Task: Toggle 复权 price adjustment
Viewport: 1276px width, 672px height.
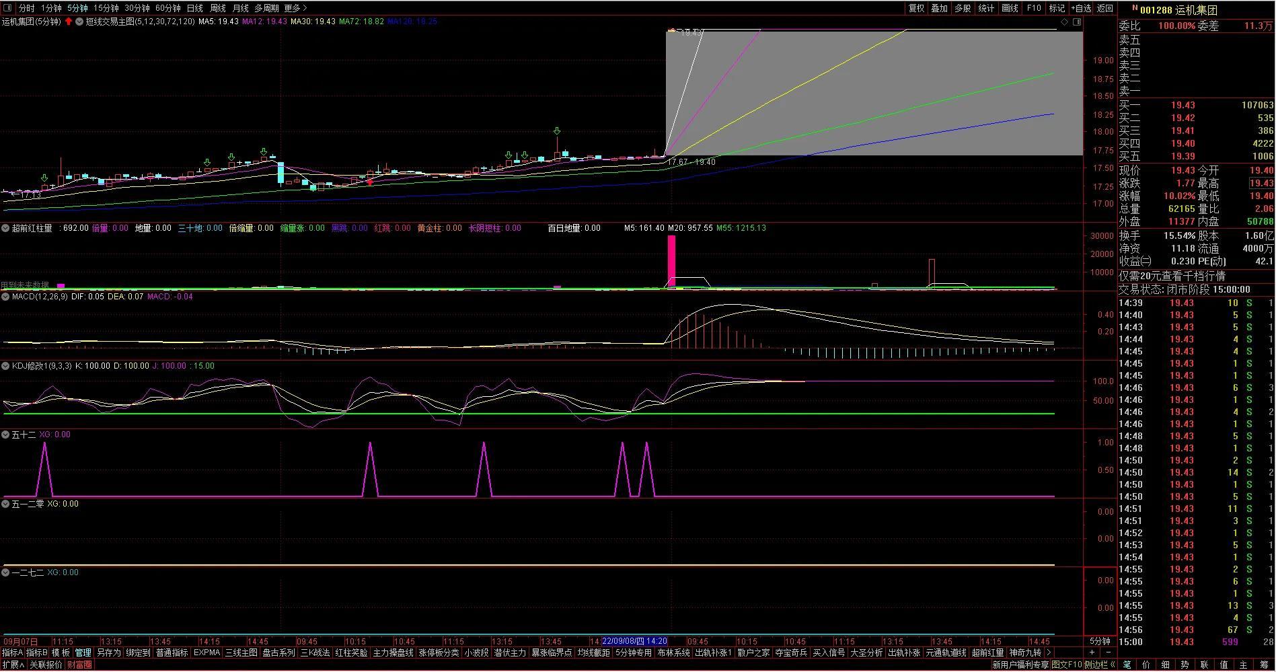Action: point(917,8)
